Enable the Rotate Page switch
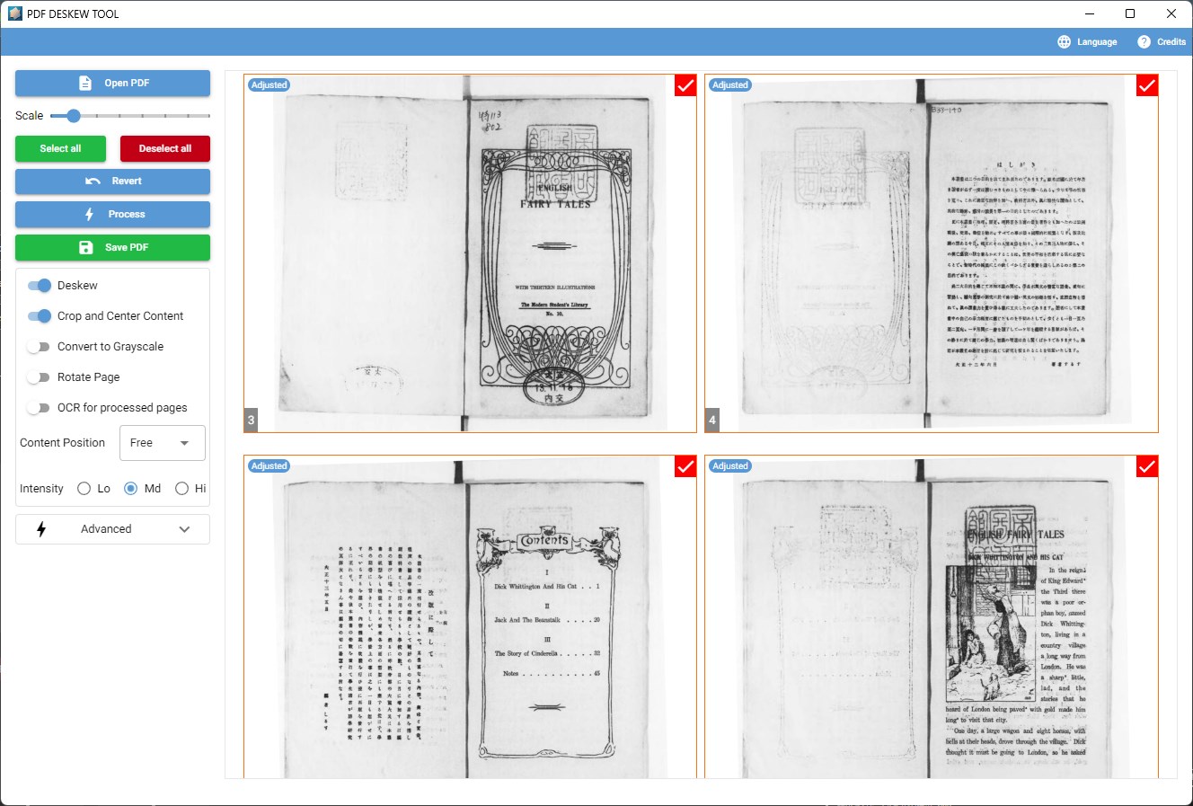Viewport: 1193px width, 806px height. [x=39, y=377]
